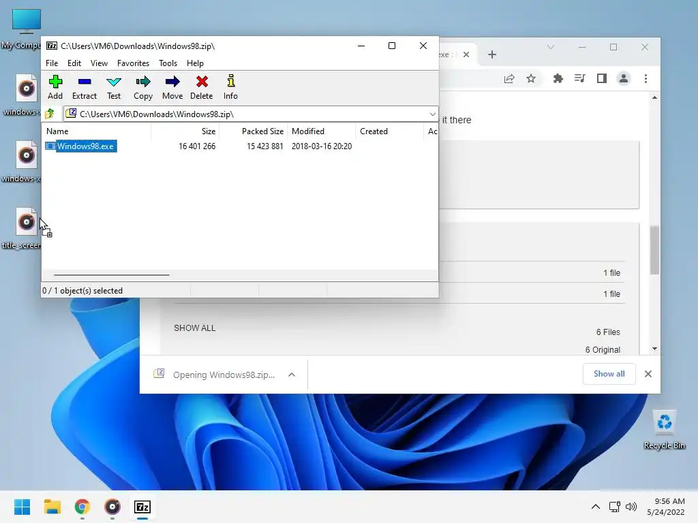The width and height of the screenshot is (698, 523).
Task: Click the 16 401 266 size value
Action: [x=197, y=146]
